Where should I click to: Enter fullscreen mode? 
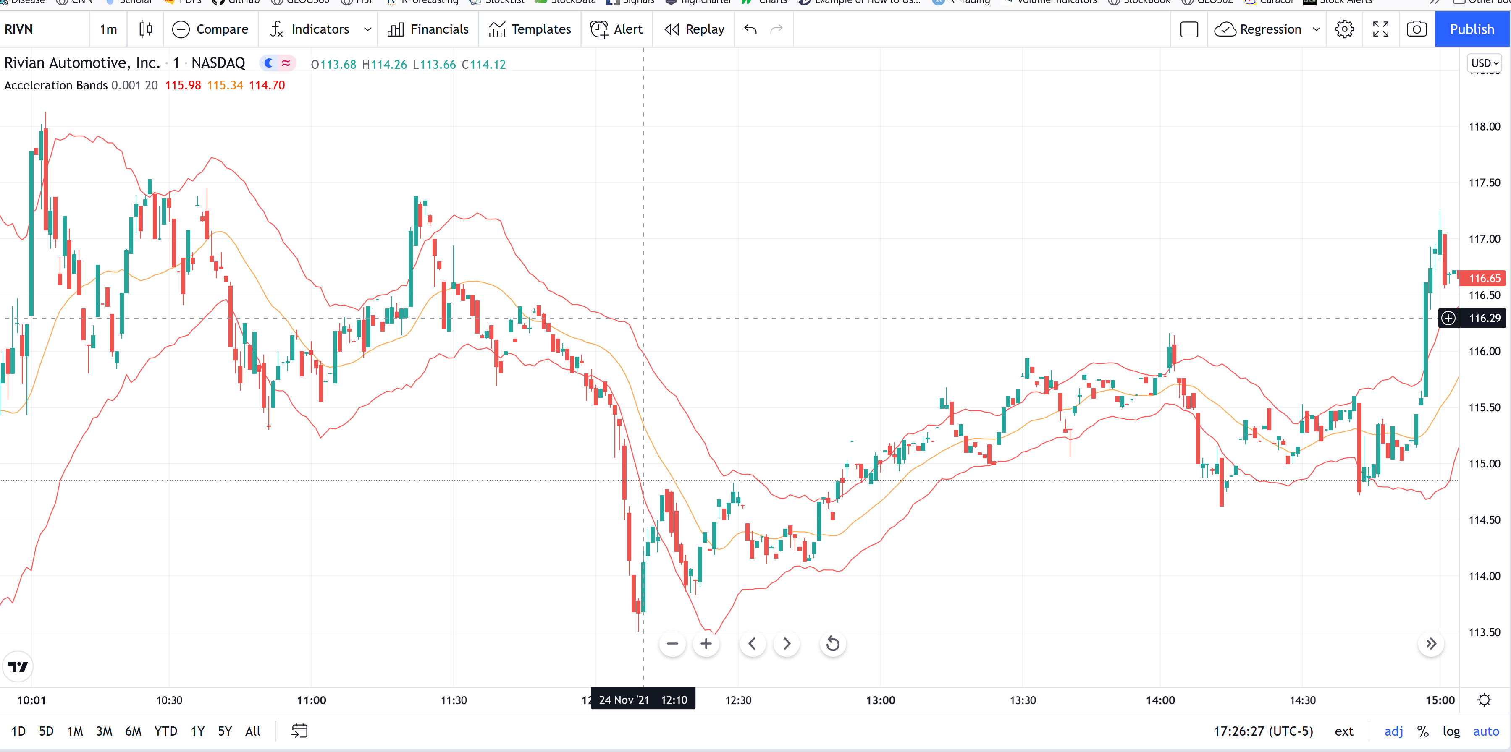click(x=1381, y=29)
